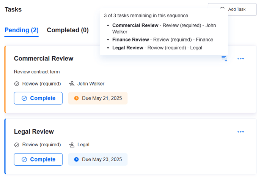Click Finance Review in the sequence tooltip
Viewport: 261px width, 179px height.
130,40
